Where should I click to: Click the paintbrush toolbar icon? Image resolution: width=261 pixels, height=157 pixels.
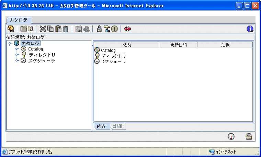click(99, 29)
